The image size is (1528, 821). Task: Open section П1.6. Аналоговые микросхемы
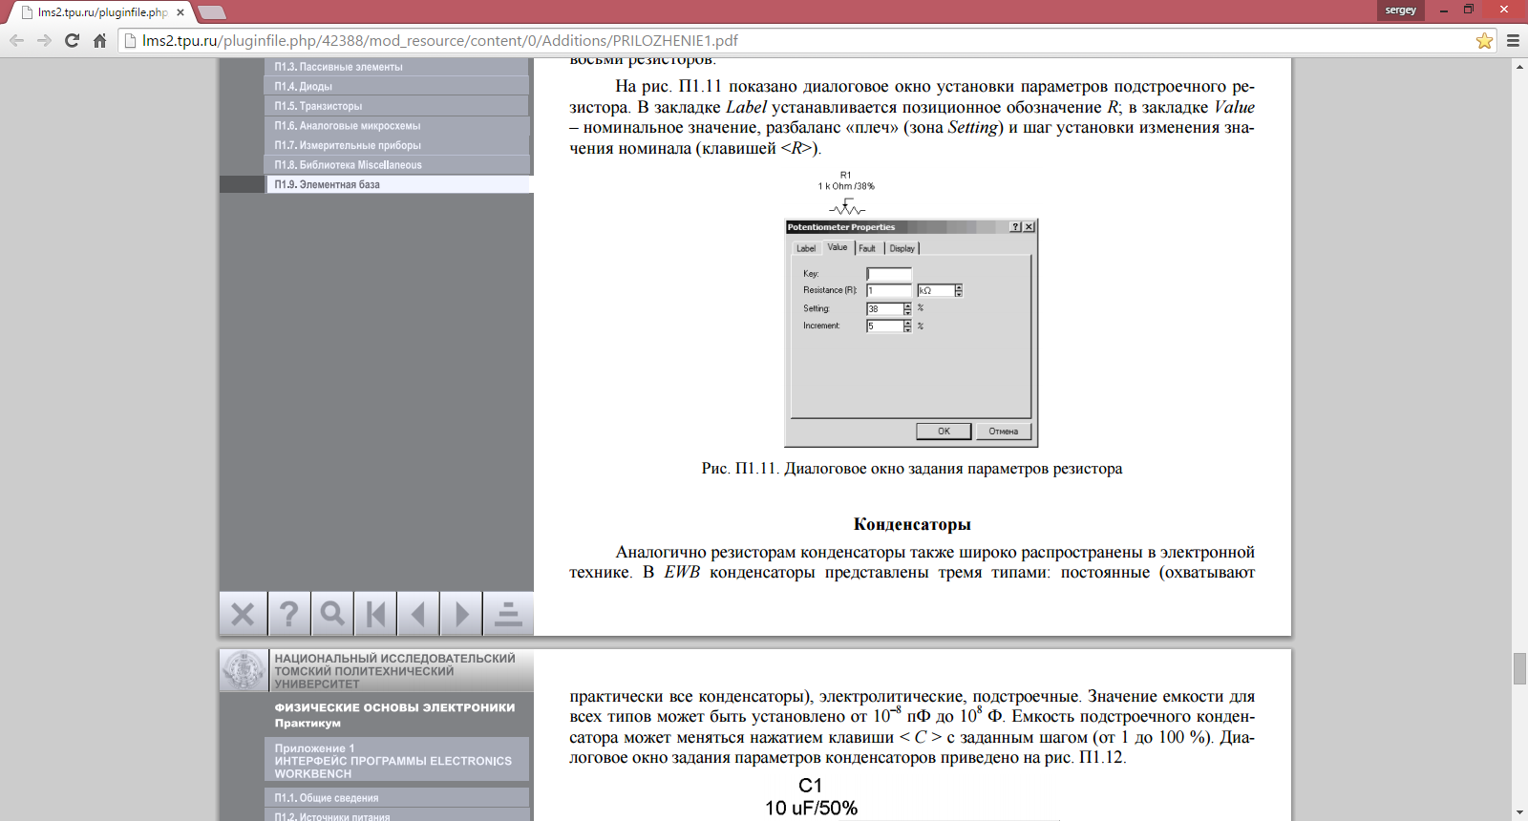click(396, 126)
